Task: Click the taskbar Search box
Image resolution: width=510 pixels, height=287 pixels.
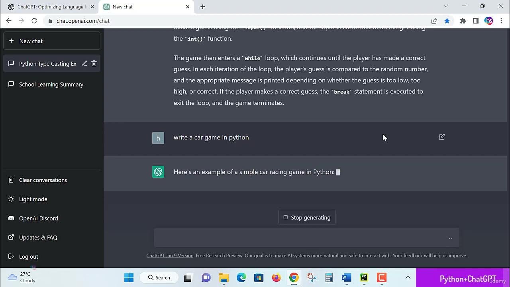Action: point(159,277)
